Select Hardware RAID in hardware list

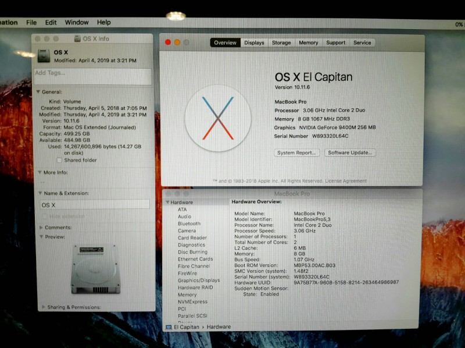(x=195, y=287)
